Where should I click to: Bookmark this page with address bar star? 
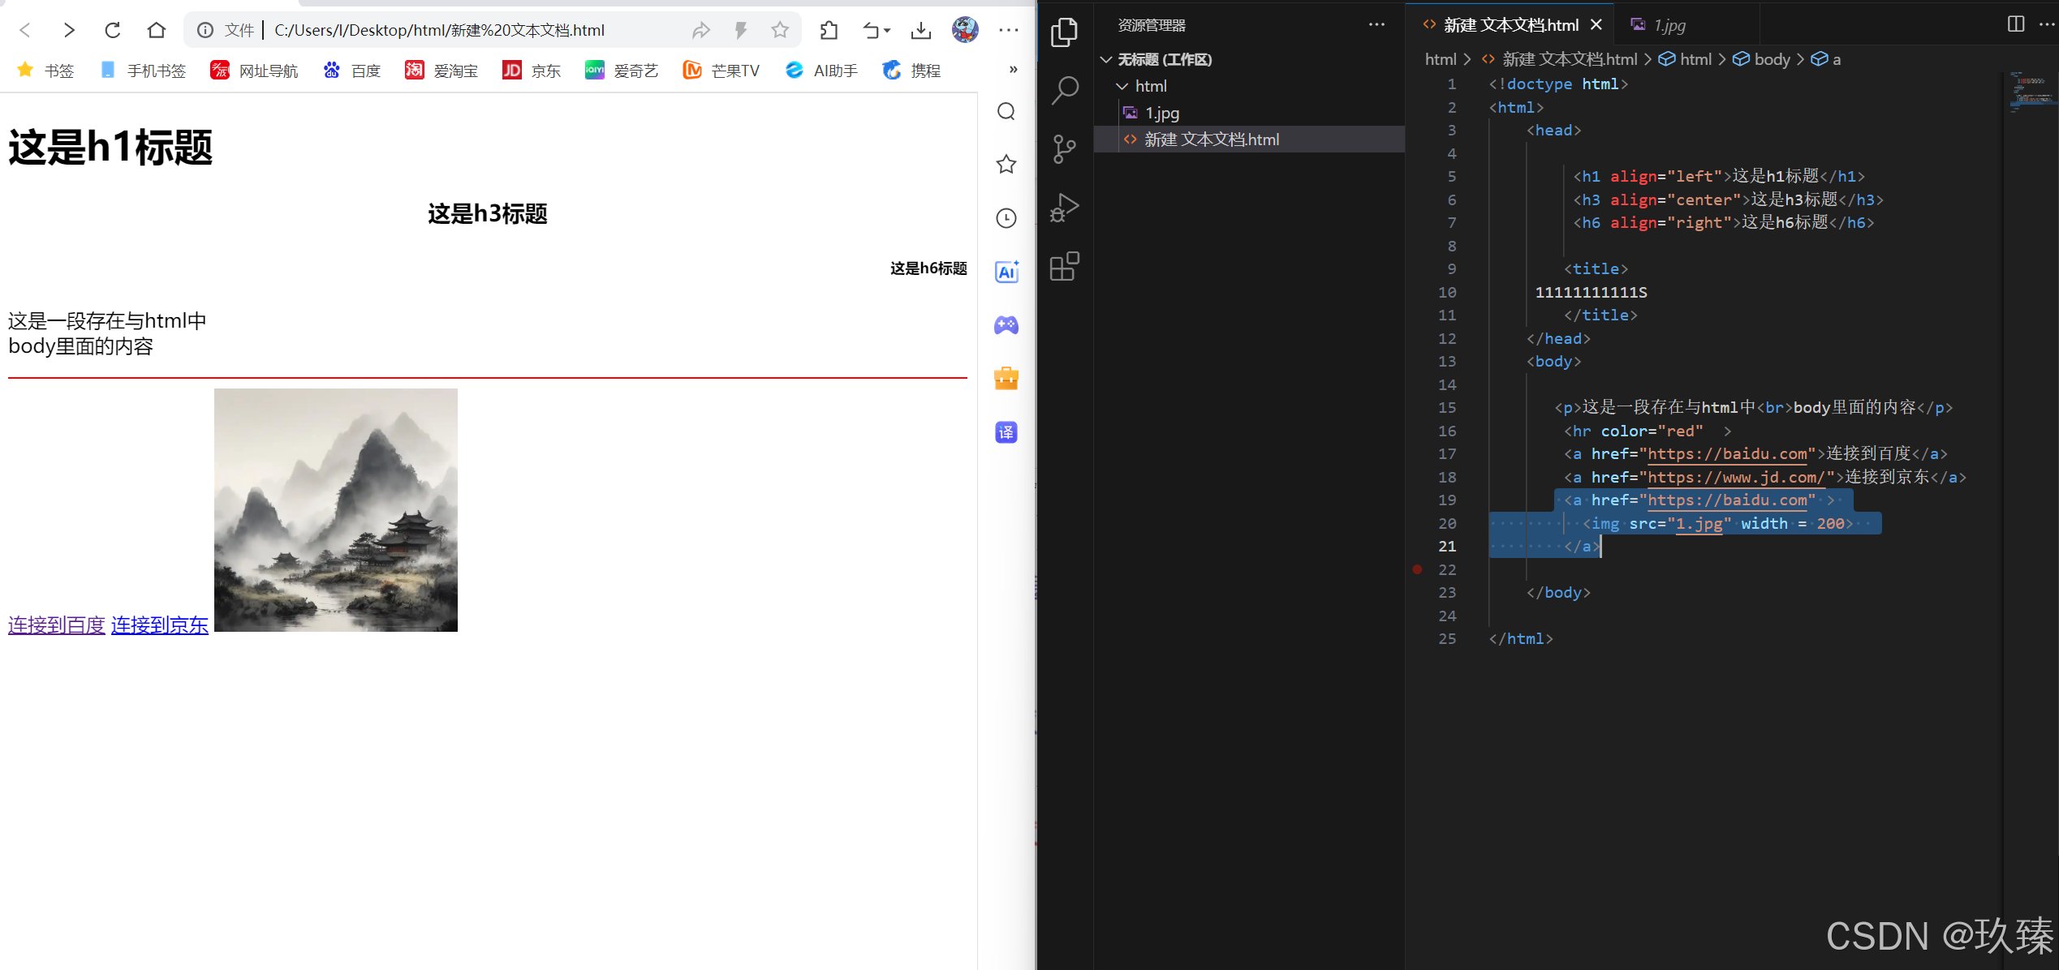(x=780, y=30)
